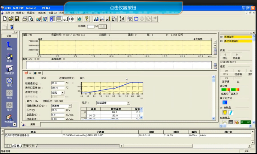Image resolution: width=257 pixels, height=154 pixels.
Task: Click the 向导 wizard icon in sidebar
Action: click(x=9, y=57)
